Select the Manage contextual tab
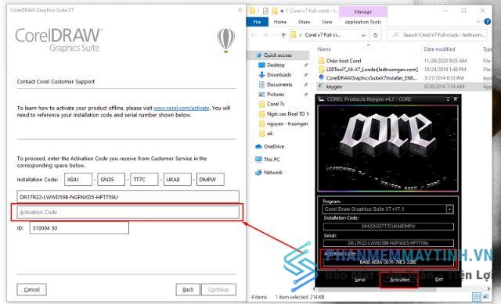The image size is (501, 304). click(x=363, y=12)
